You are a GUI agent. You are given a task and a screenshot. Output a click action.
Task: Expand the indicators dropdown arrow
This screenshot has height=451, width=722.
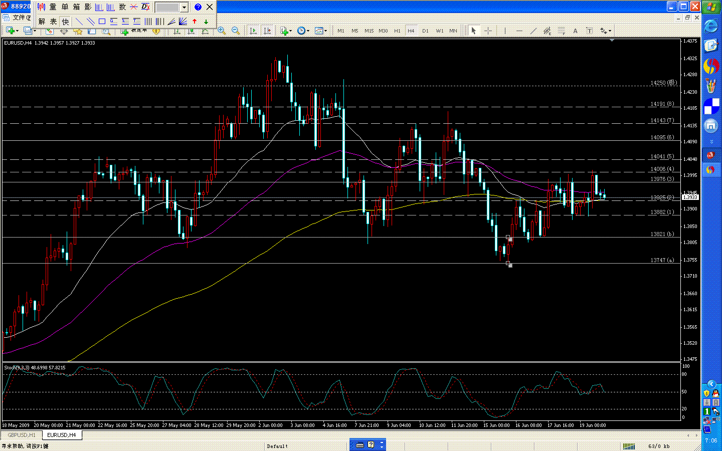291,31
